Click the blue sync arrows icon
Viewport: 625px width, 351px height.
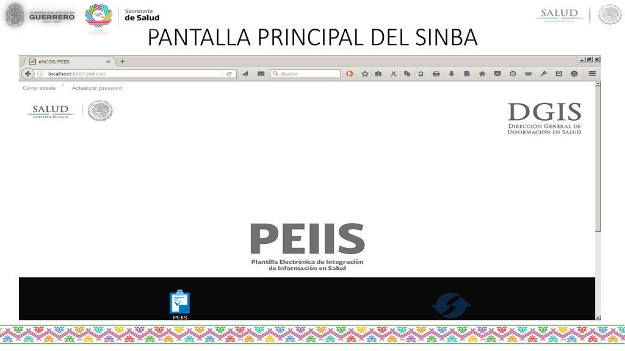point(451,306)
